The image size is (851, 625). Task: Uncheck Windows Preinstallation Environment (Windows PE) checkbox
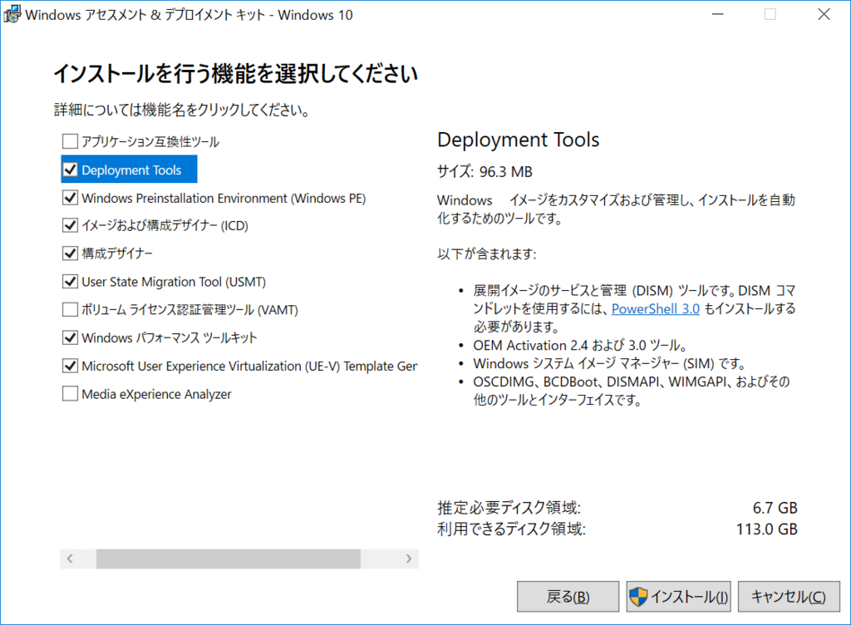[x=70, y=198]
